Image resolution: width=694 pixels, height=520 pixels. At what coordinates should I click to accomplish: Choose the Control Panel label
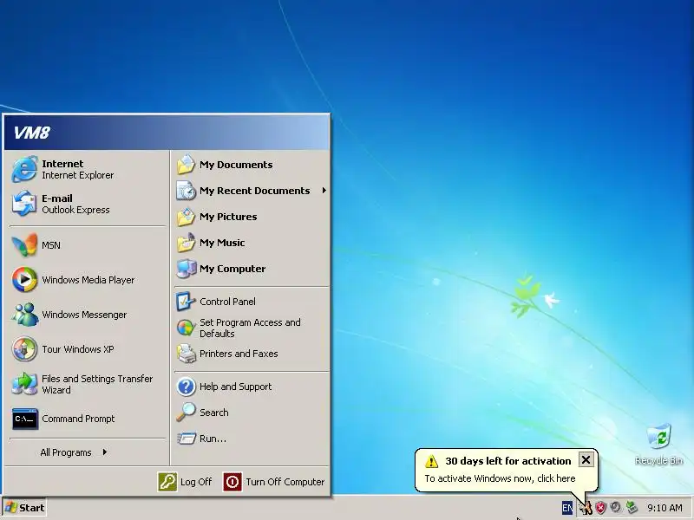[x=227, y=302]
